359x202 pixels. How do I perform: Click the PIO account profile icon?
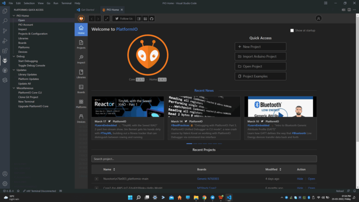pos(318,19)
